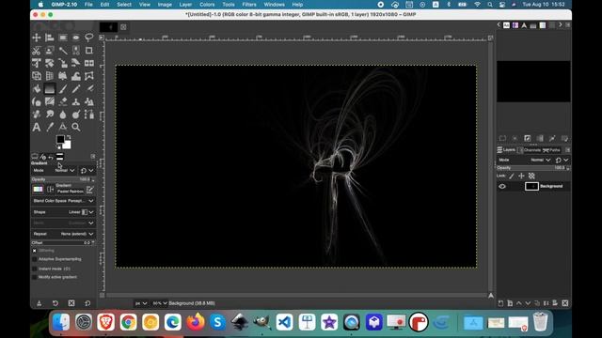Click the delete tool preset X icon
The image size is (602, 338).
(x=71, y=303)
